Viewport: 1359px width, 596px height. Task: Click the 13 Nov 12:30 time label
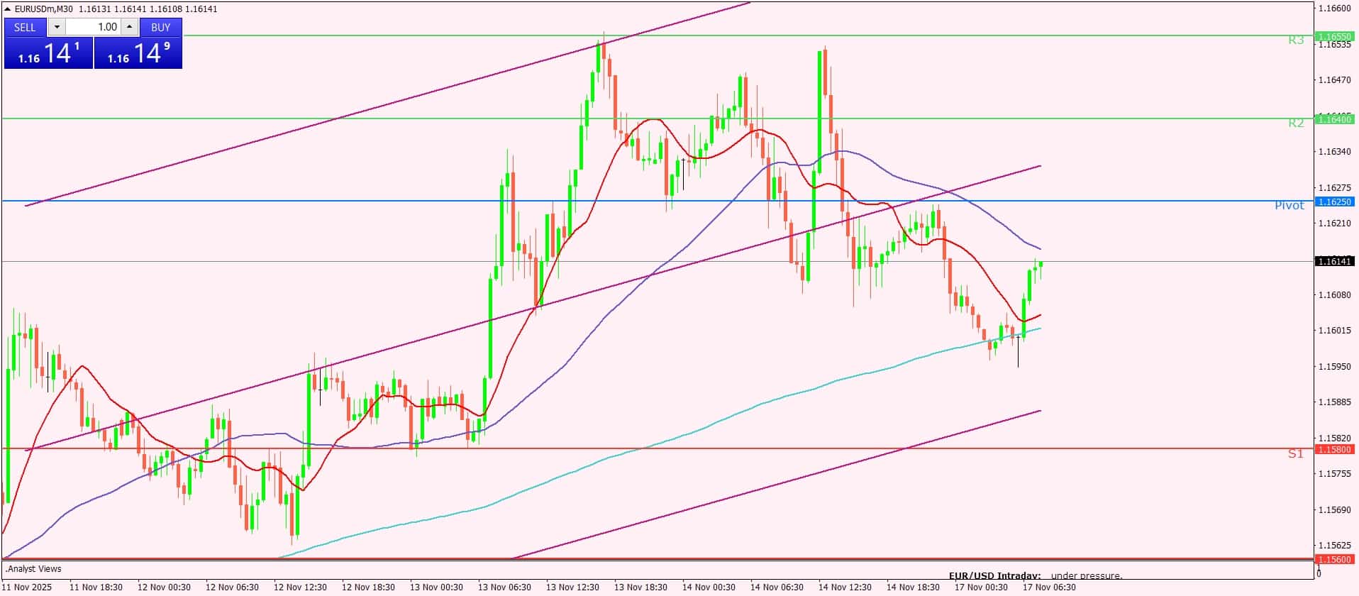click(572, 587)
